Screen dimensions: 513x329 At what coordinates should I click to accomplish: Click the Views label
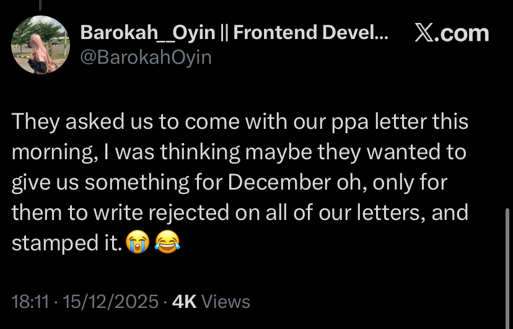point(226,302)
